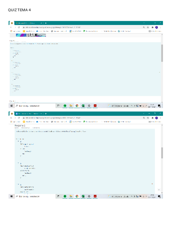Bookmark the page with the lower browser's star
Screen dimensions: 171x242
148,118
